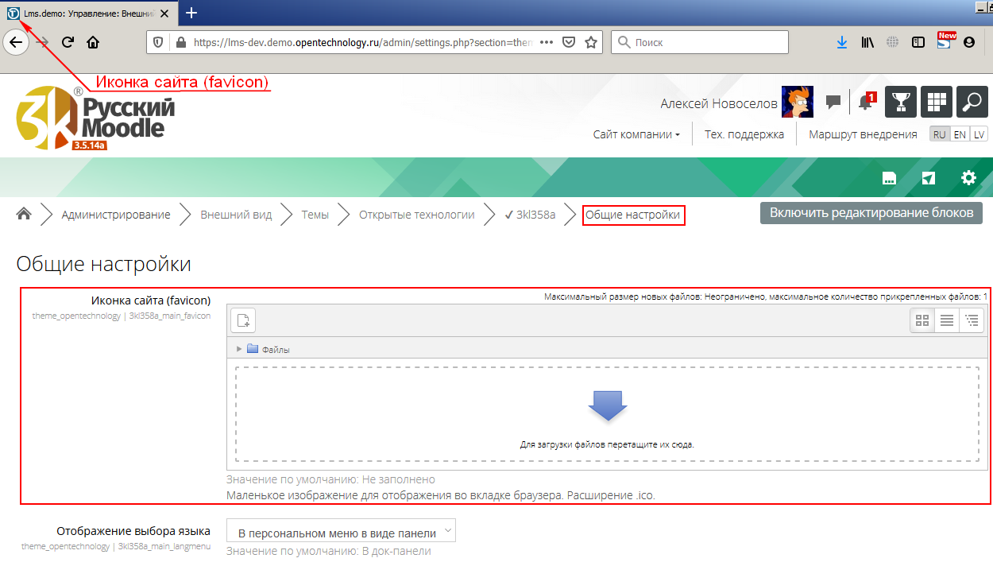Open the messages speech bubble icon
This screenshot has width=993, height=566.
tap(833, 102)
